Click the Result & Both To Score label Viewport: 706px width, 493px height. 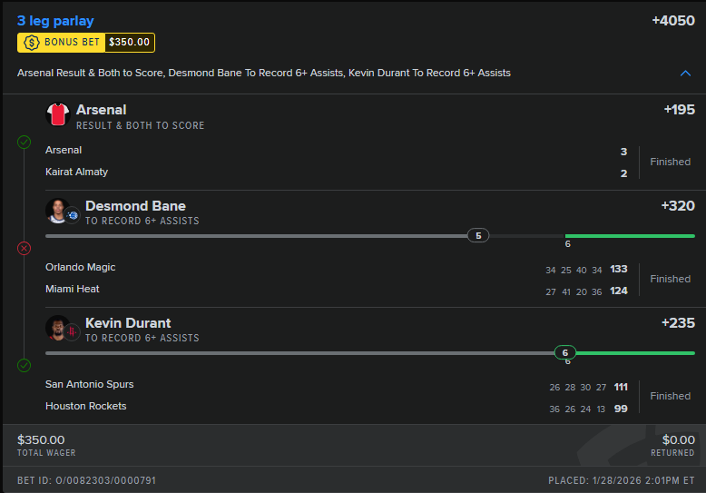coord(140,125)
